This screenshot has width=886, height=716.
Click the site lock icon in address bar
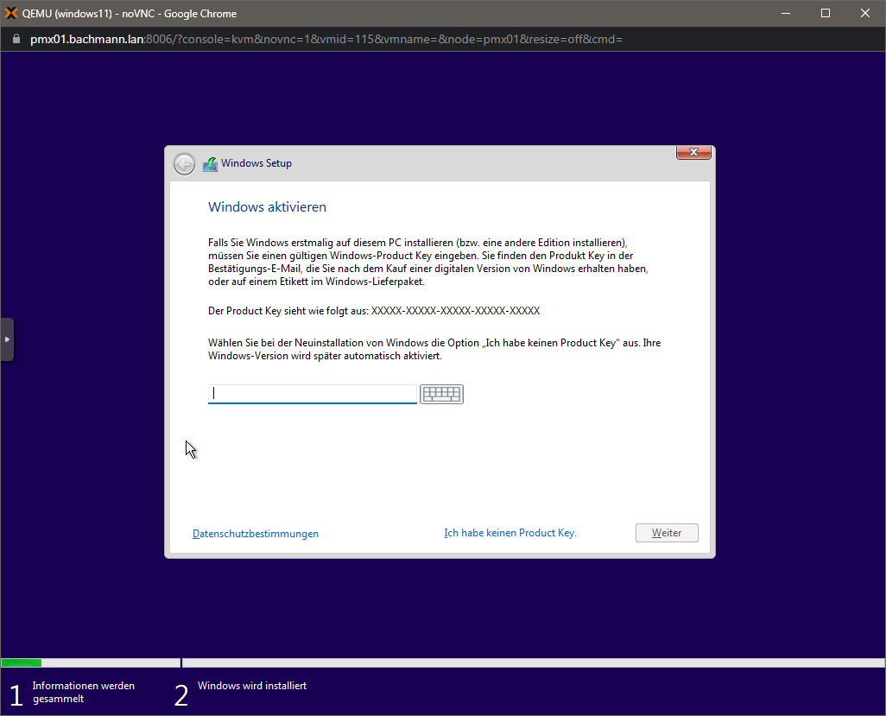(x=16, y=39)
